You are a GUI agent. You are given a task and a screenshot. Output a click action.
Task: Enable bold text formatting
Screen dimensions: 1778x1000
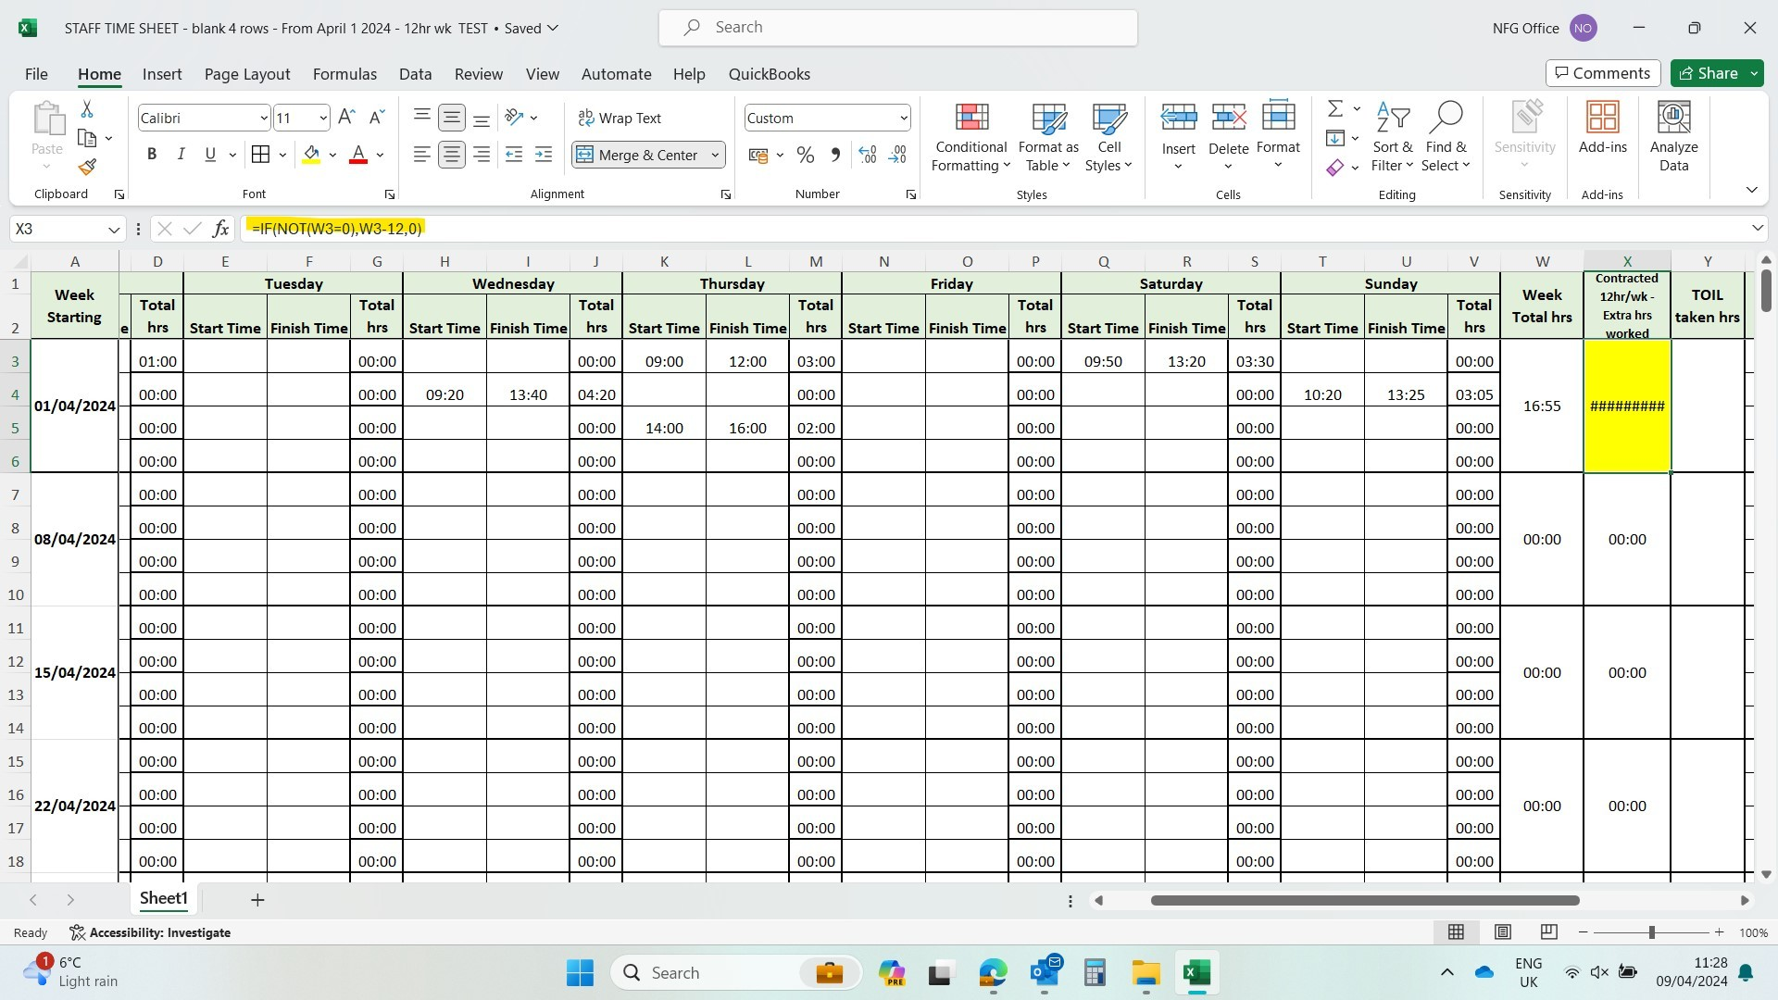point(152,155)
